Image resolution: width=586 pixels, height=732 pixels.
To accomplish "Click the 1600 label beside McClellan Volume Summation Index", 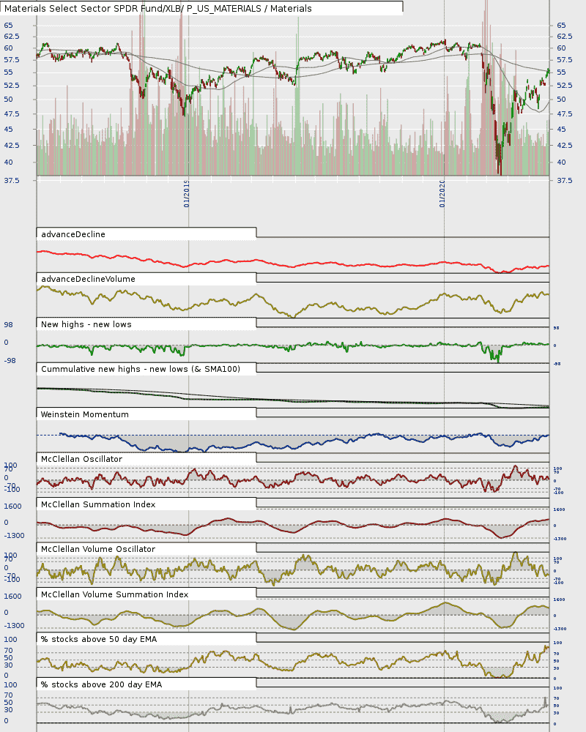I will [x=12, y=596].
